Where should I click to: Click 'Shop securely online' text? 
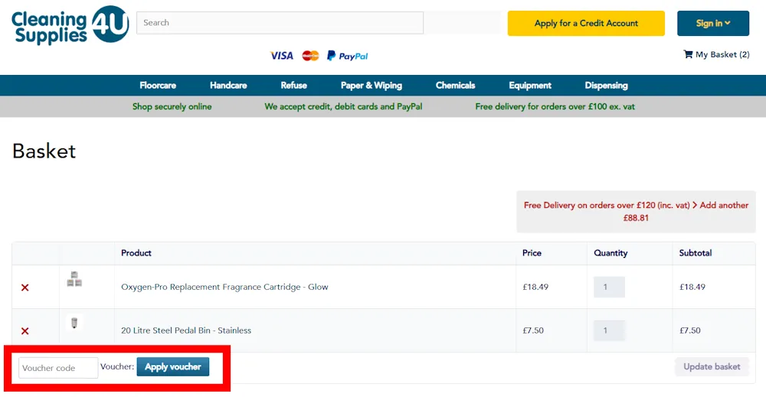point(172,106)
